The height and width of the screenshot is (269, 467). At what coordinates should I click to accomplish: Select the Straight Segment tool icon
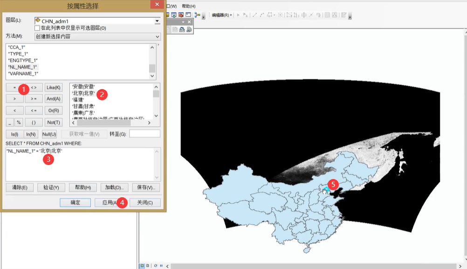[254, 15]
